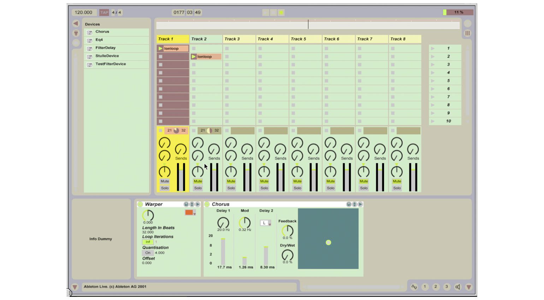
Task: Select the Track 1 header
Action: click(x=173, y=39)
